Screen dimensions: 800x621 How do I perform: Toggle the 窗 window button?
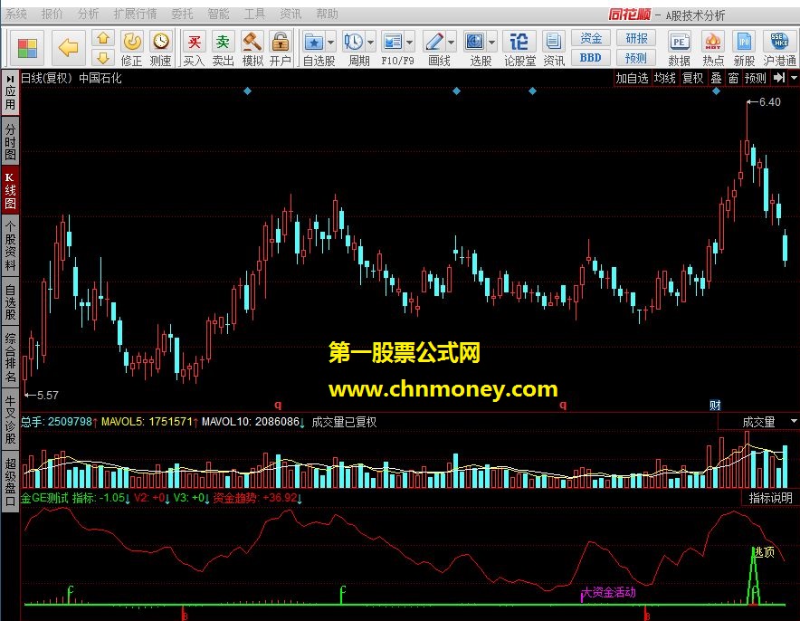(733, 78)
